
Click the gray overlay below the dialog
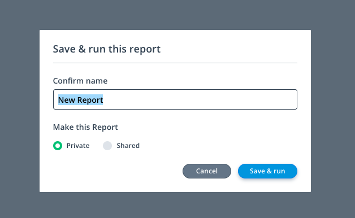(x=177, y=205)
